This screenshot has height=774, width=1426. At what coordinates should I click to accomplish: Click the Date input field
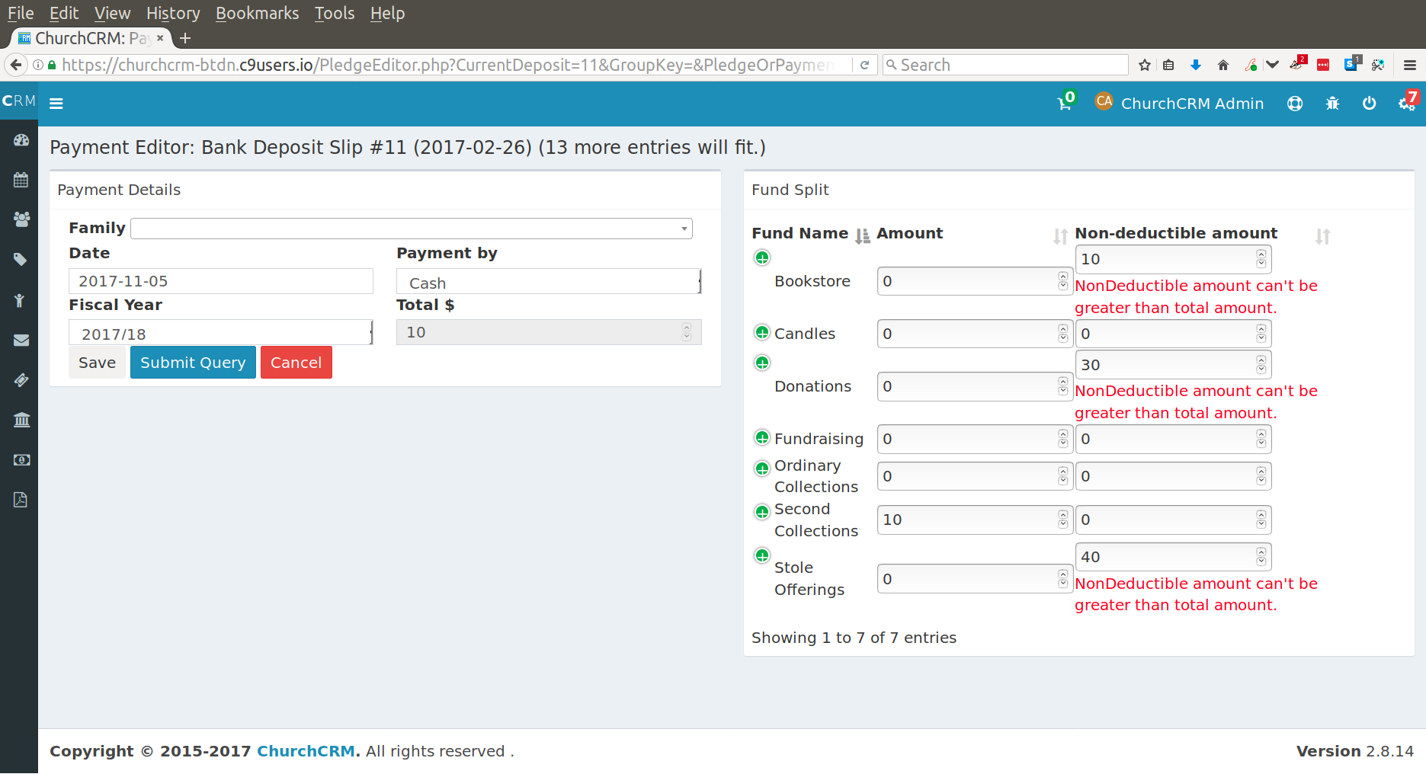click(x=221, y=281)
